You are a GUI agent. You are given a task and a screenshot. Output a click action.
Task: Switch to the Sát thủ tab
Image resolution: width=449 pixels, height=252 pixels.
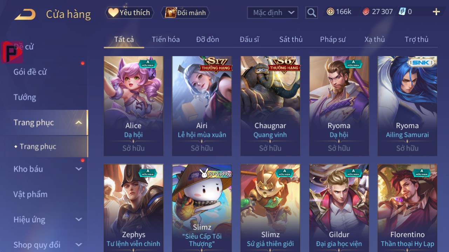pos(291,39)
